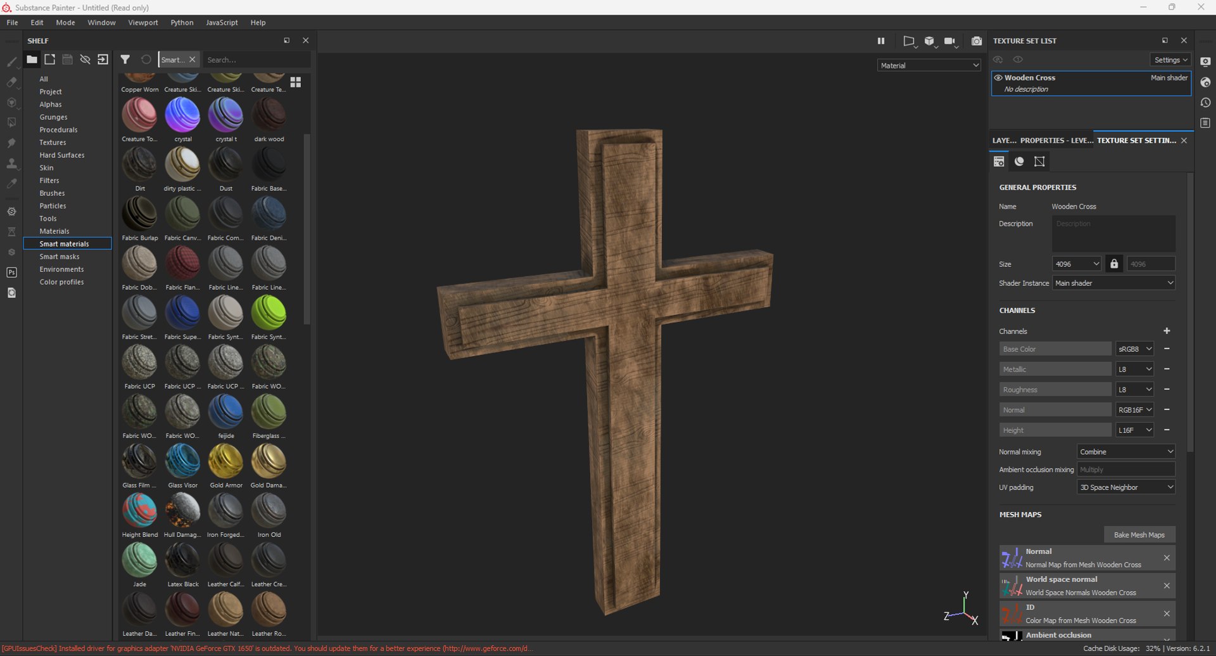Switch to the Layers tab
The width and height of the screenshot is (1216, 656).
pyautogui.click(x=1004, y=140)
